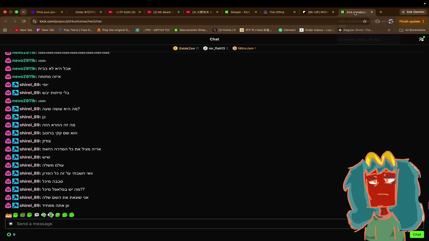Click the message text כן
This screenshot has width=429, height=241.
click(x=44, y=117)
